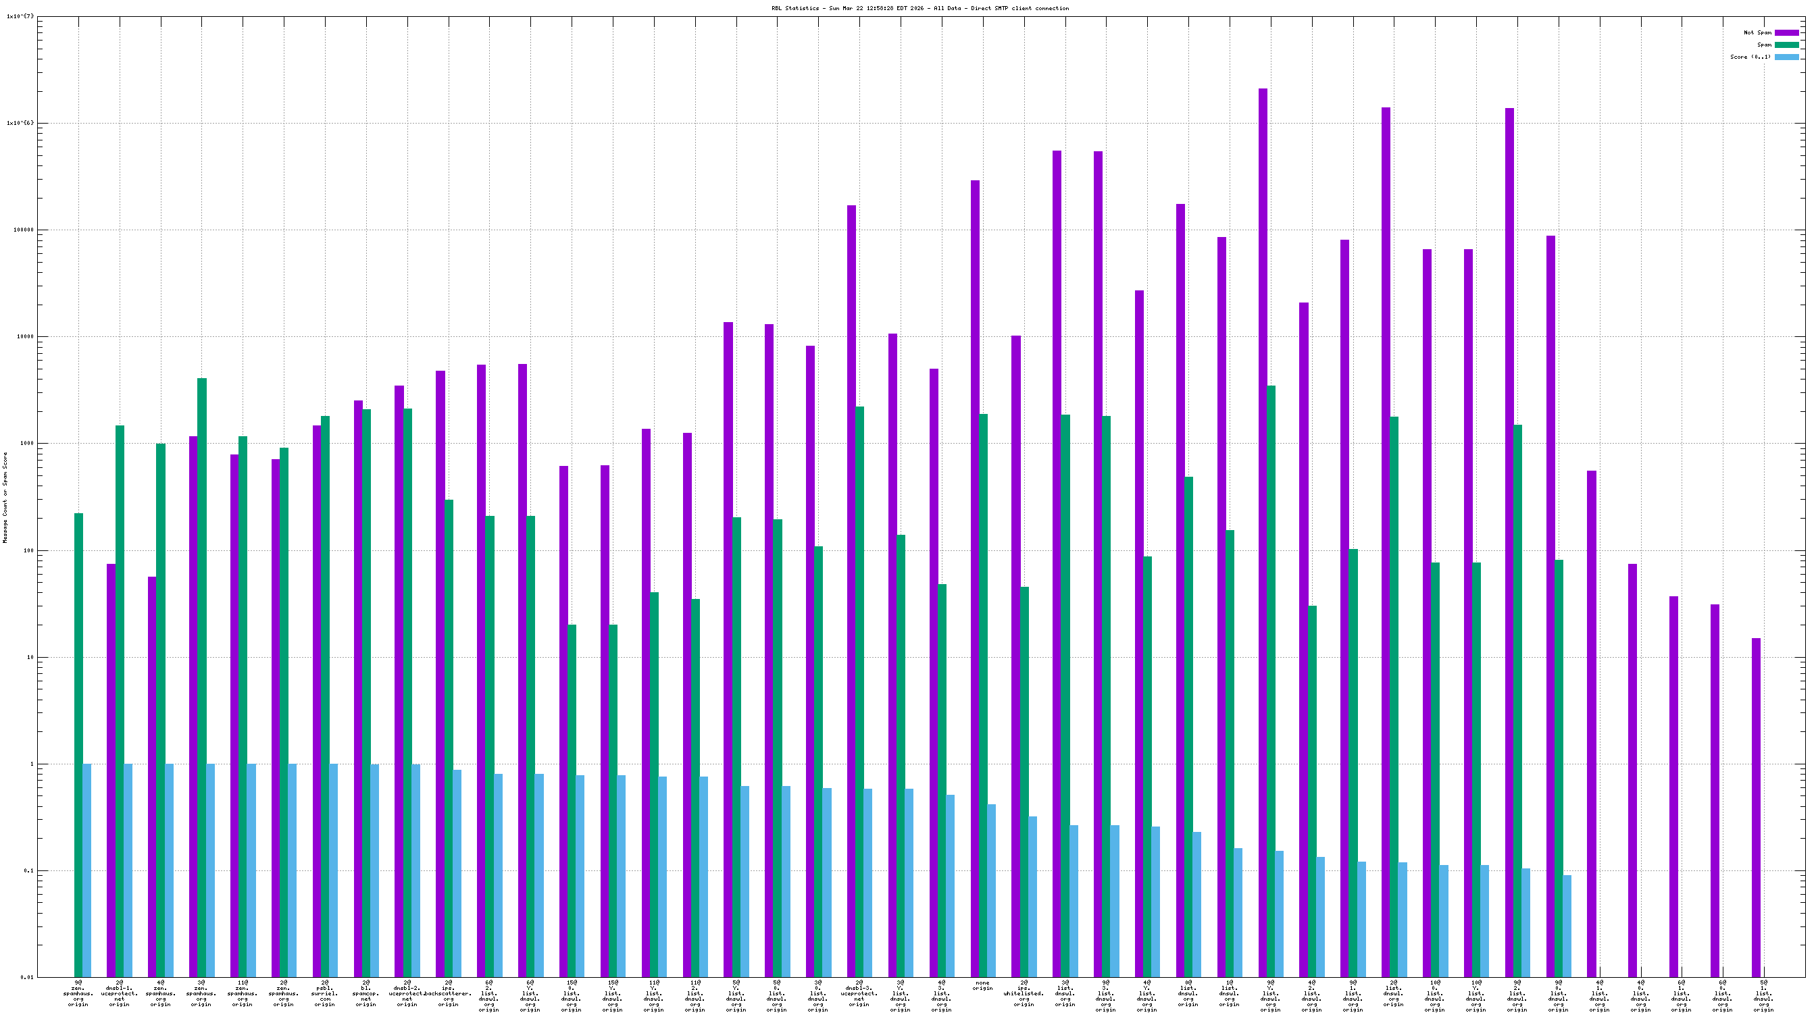1816x1021 pixels.
Task: Click the bl.spamcop.net x-axis label
Action: (x=366, y=993)
